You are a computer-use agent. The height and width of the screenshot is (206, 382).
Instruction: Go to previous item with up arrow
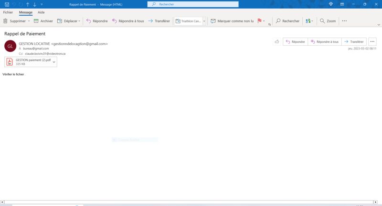click(x=28, y=4)
